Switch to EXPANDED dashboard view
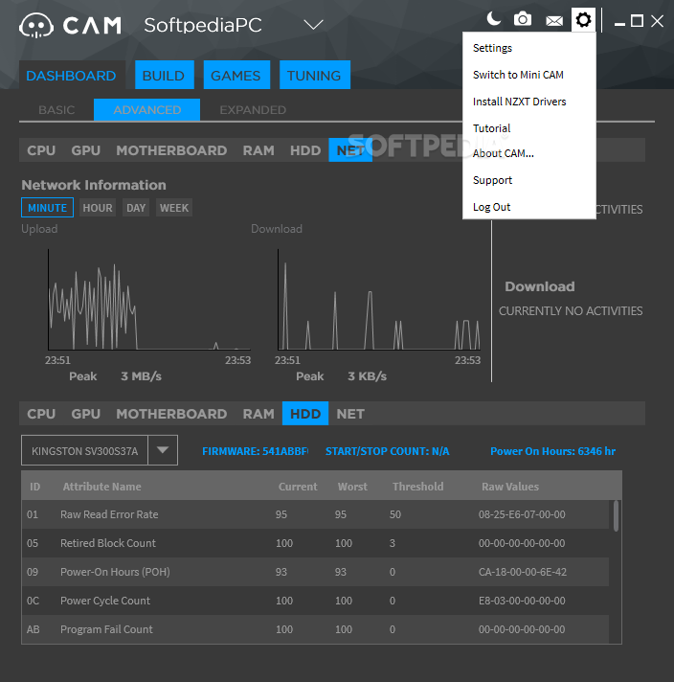 [x=253, y=109]
